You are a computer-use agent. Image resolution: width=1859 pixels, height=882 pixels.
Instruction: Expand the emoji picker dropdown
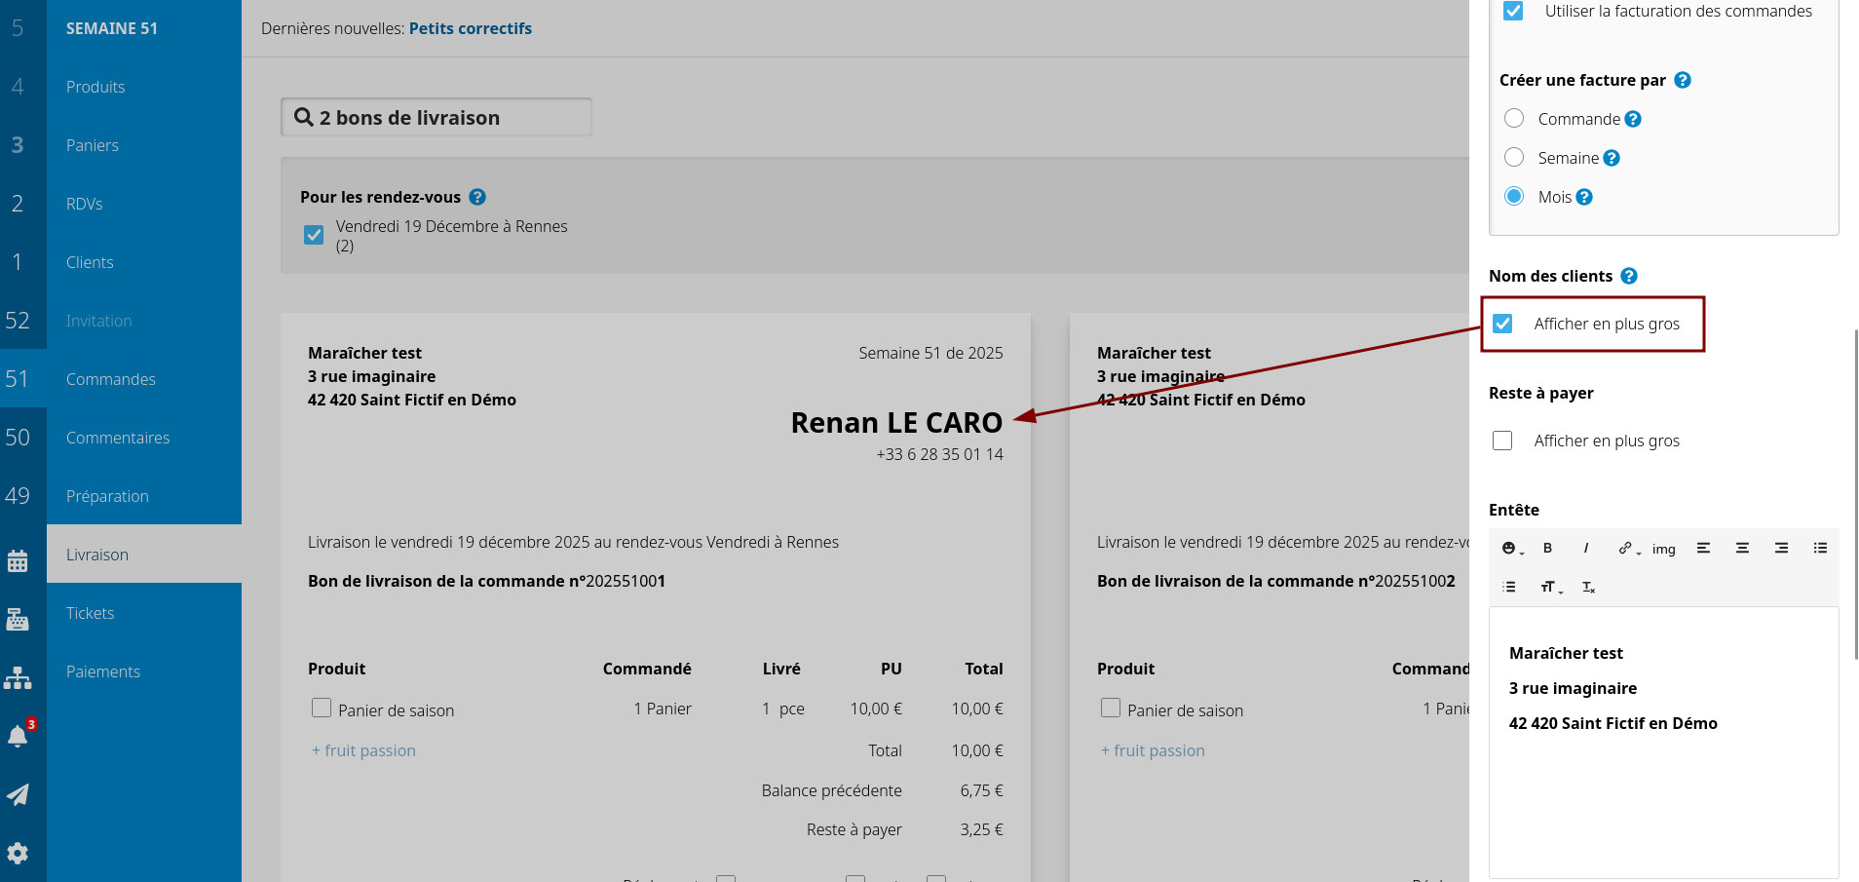1511,549
